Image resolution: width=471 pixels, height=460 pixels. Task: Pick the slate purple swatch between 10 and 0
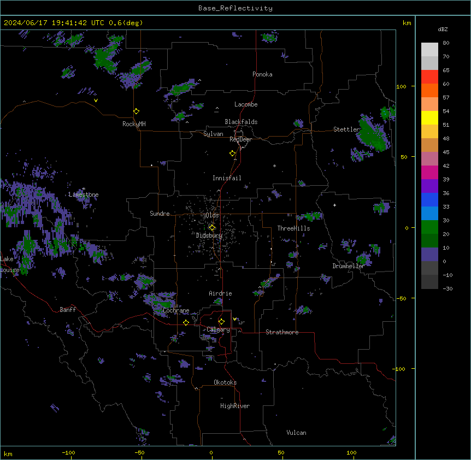click(x=429, y=255)
